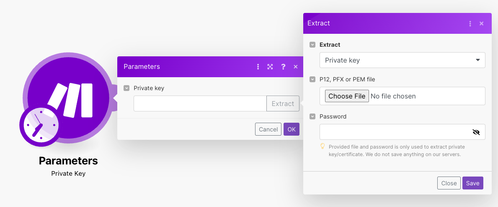498x207 pixels.
Task: Close the Extract panel with X icon
Action: pos(482,23)
